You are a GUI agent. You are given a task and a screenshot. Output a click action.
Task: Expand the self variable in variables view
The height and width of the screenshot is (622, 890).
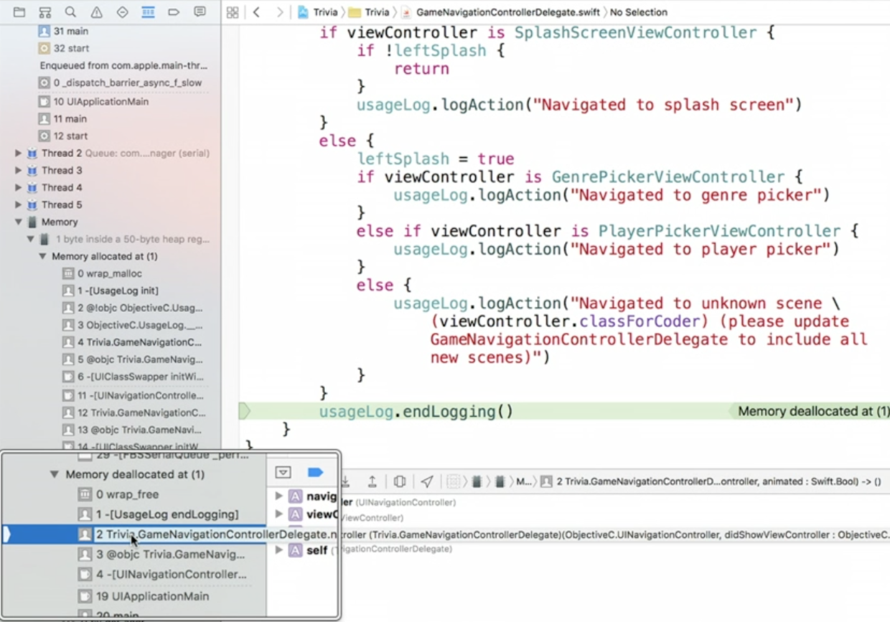pos(278,550)
